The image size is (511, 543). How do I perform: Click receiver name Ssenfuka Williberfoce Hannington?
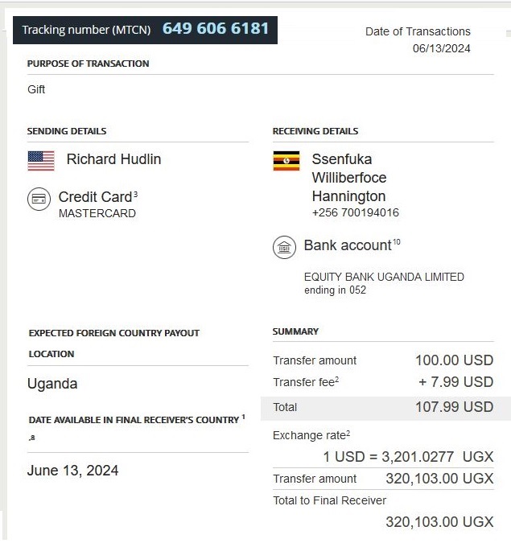348,178
